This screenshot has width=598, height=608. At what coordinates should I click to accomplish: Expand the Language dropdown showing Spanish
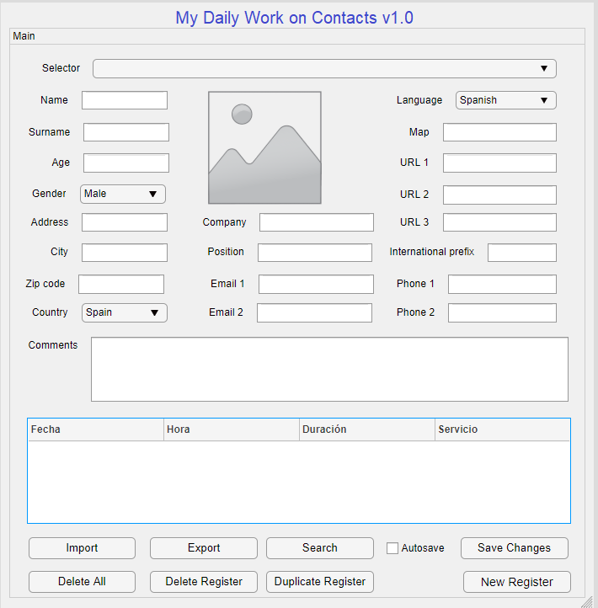pyautogui.click(x=505, y=100)
